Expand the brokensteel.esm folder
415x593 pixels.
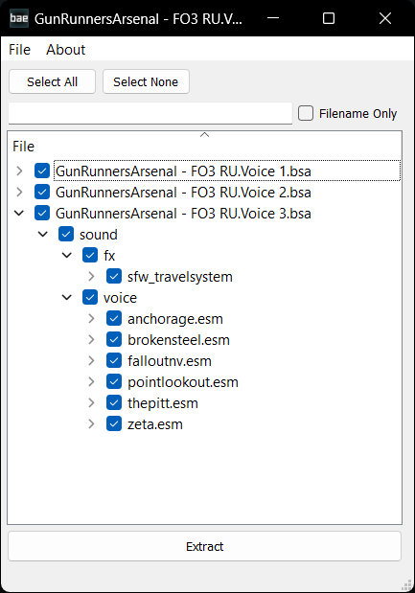[91, 340]
